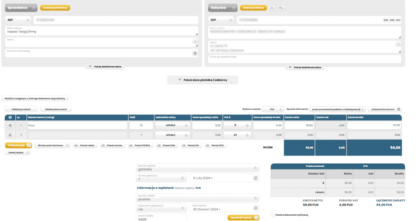Click the gear icon in the bank account field

pyautogui.click(x=195, y=53)
